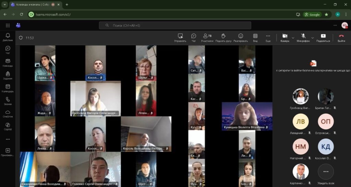Open the View layout options
The width and height of the screenshot is (351, 187).
255,37
